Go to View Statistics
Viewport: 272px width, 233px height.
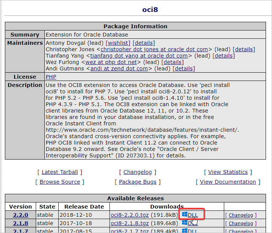[228, 172]
